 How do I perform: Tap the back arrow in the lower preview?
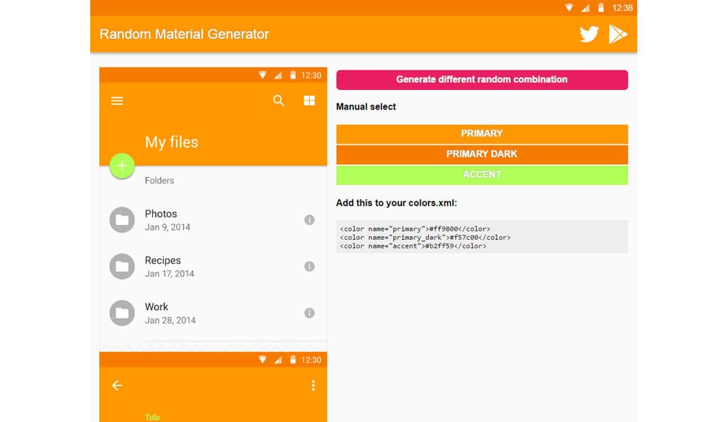click(117, 385)
